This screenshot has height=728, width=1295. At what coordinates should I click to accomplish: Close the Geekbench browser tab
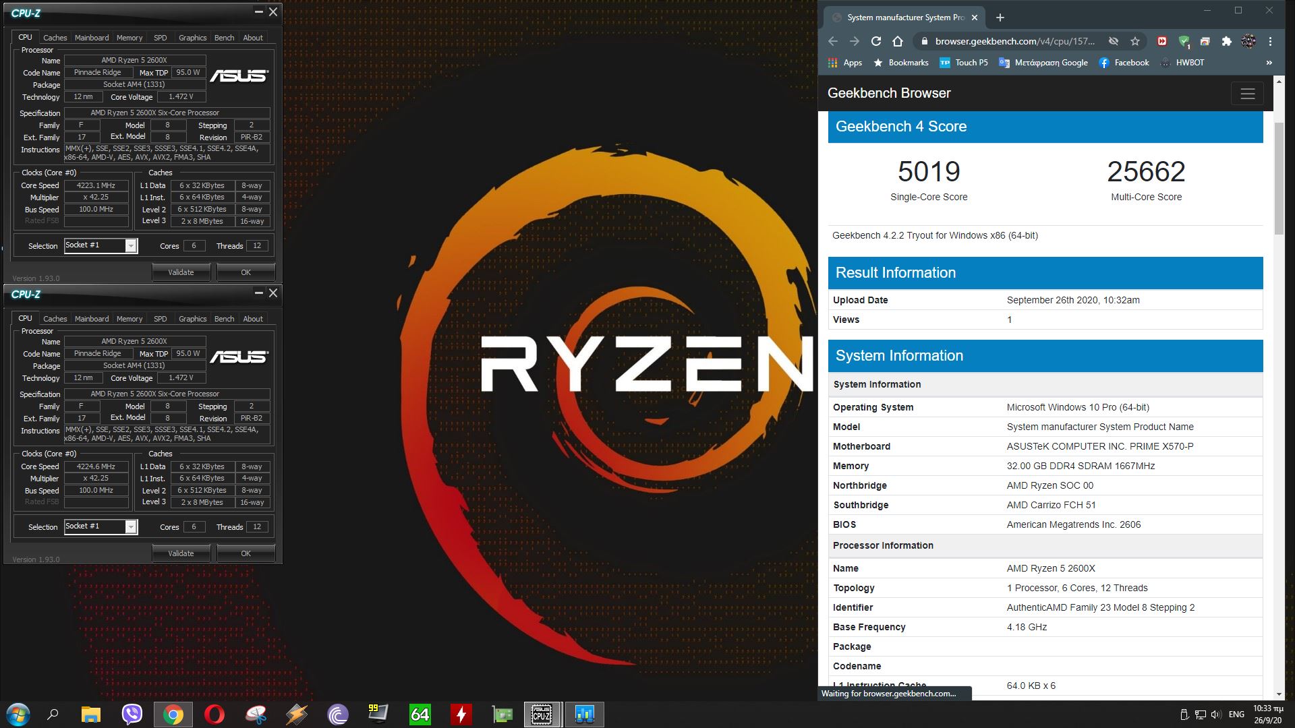coord(975,18)
